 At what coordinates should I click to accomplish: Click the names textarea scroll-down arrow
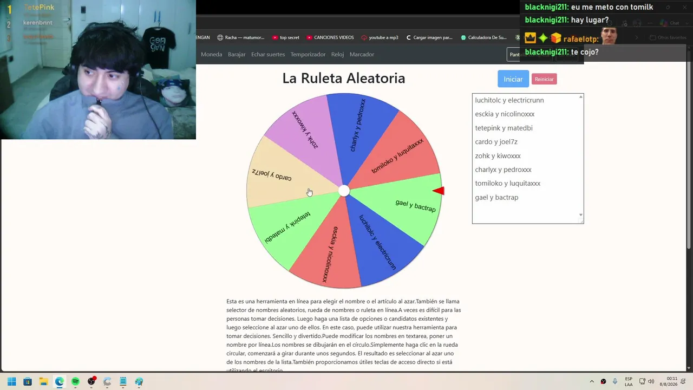[x=581, y=215]
